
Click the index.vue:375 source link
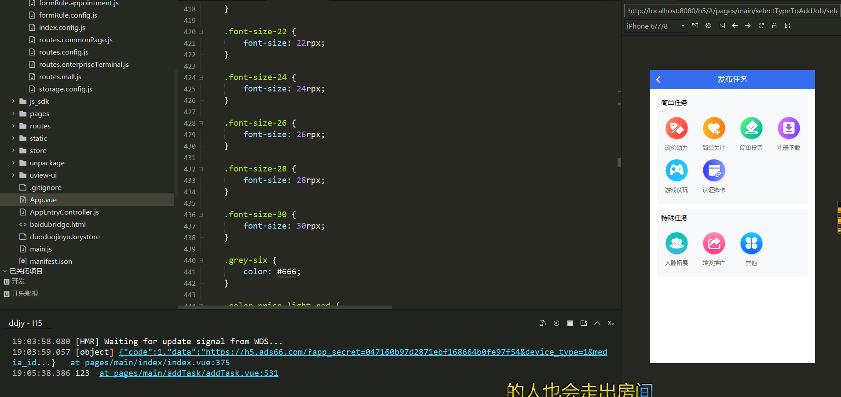click(x=150, y=363)
